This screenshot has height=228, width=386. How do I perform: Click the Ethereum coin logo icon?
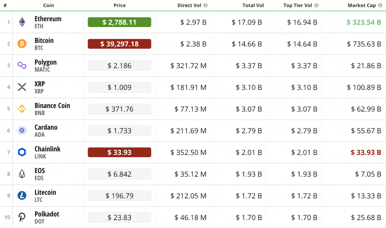[x=22, y=22]
